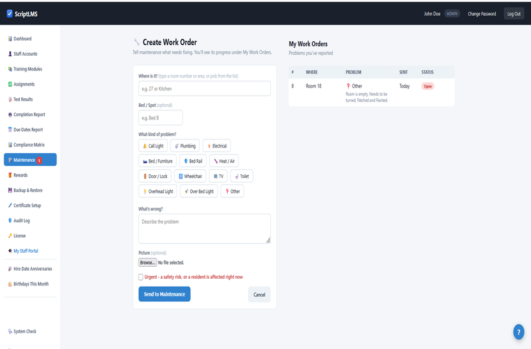The image size is (531, 349).
Task: Click the Staff Accounts person icon
Action: (10, 54)
